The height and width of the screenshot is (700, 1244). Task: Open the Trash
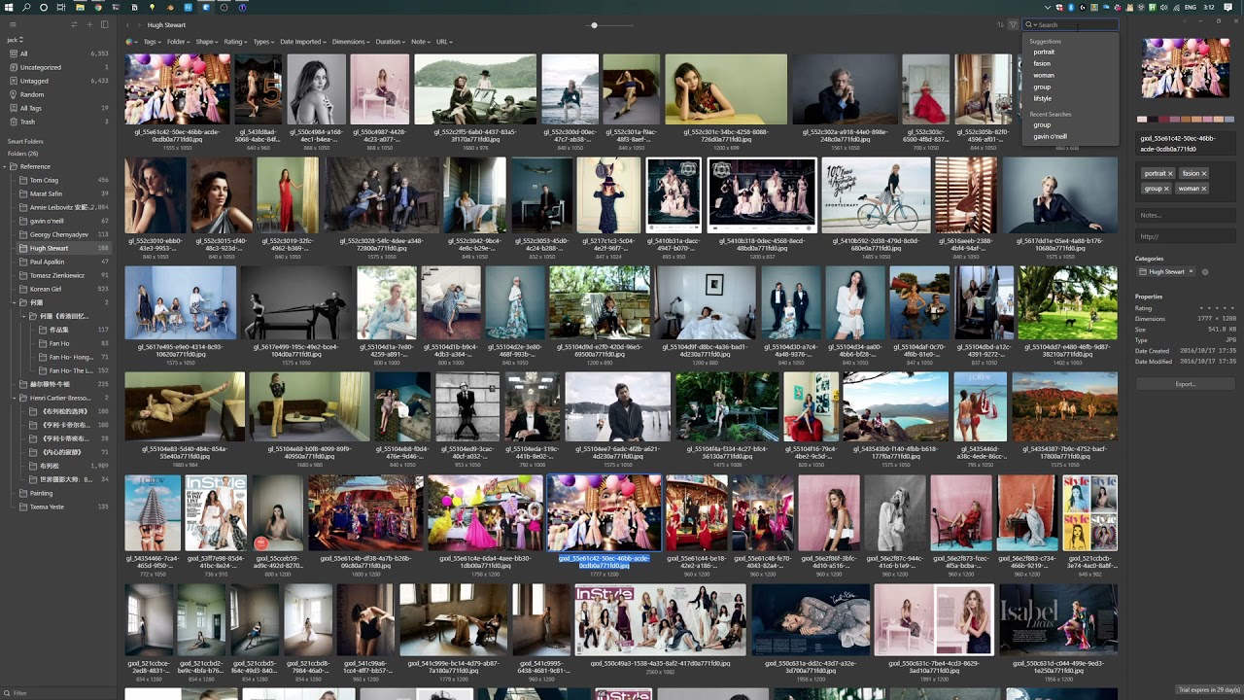click(60, 122)
